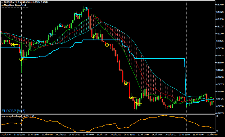
Task: Select yellow signal circle on the 17 Jul dashed line
Action: pos(21,59)
